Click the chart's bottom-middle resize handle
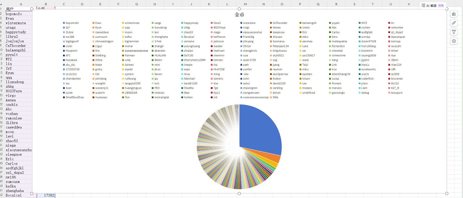The width and height of the screenshot is (463, 198). pyautogui.click(x=239, y=193)
